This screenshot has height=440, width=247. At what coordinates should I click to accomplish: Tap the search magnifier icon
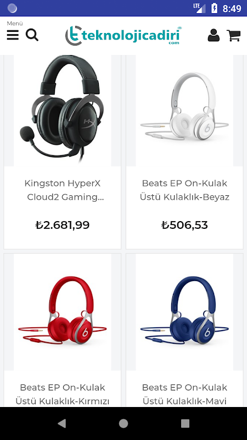pos(32,35)
